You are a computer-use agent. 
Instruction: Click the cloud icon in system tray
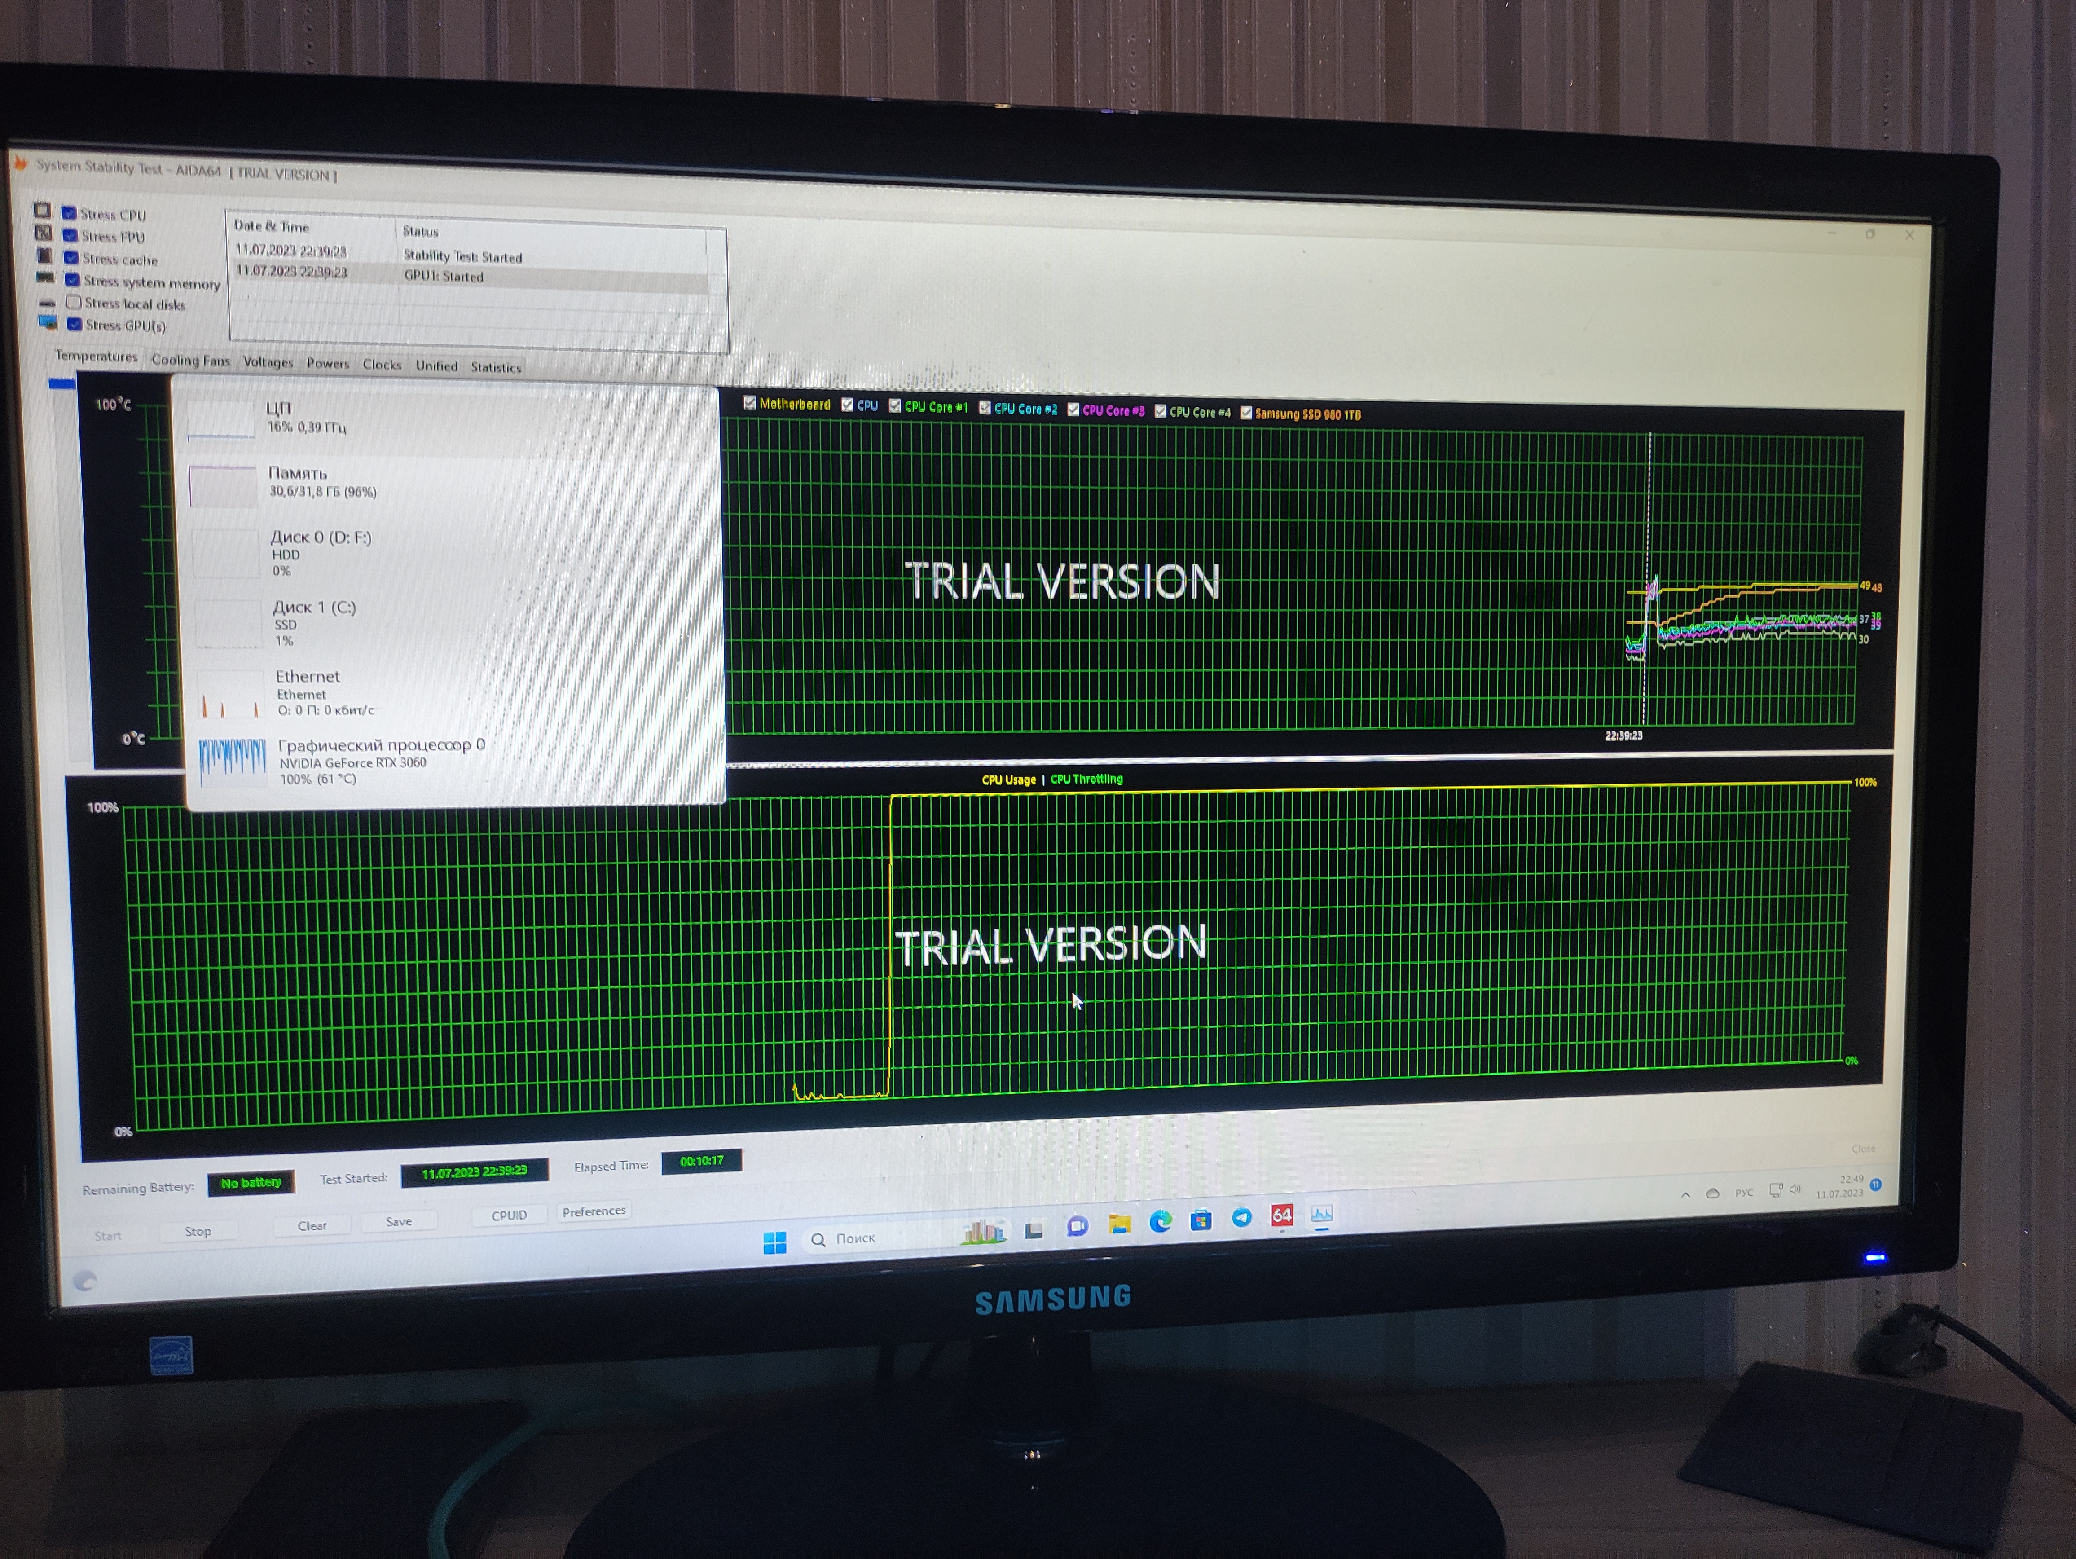point(1712,1193)
